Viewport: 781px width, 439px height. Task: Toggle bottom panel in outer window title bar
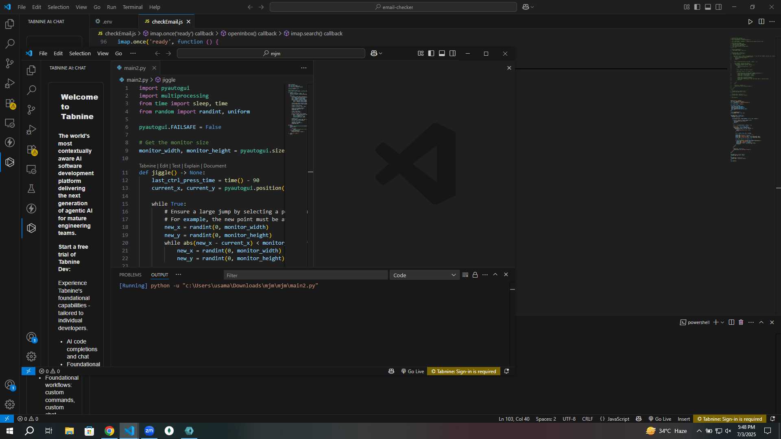pos(708,7)
